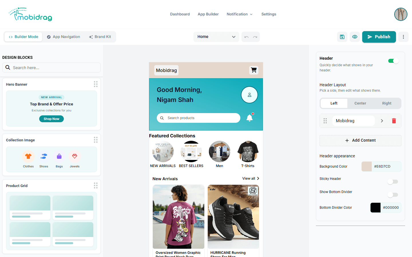
Task: Open the Home page dropdown
Action: [216, 37]
